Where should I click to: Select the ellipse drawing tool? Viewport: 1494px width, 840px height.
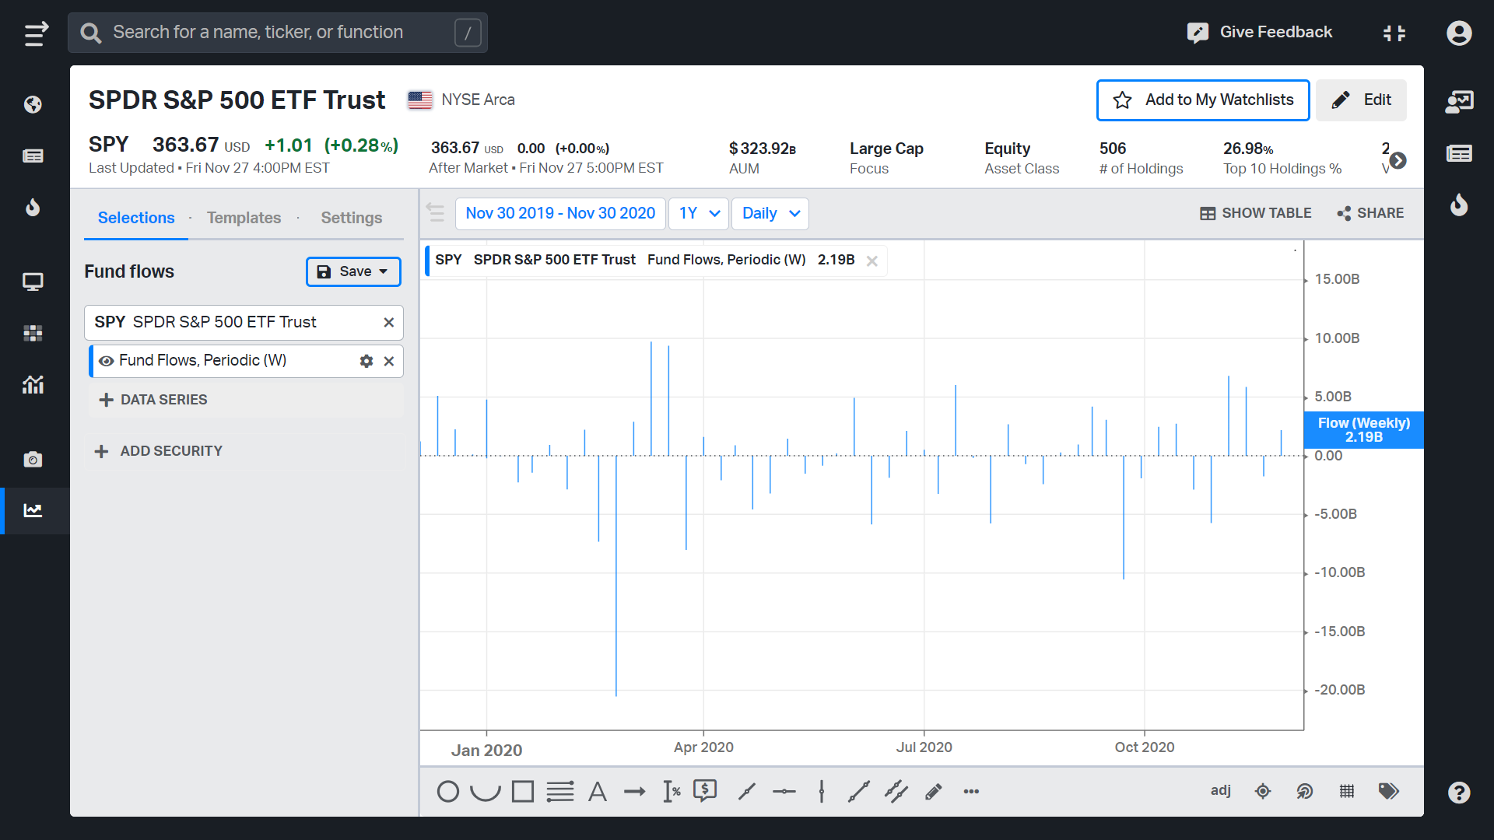point(447,792)
